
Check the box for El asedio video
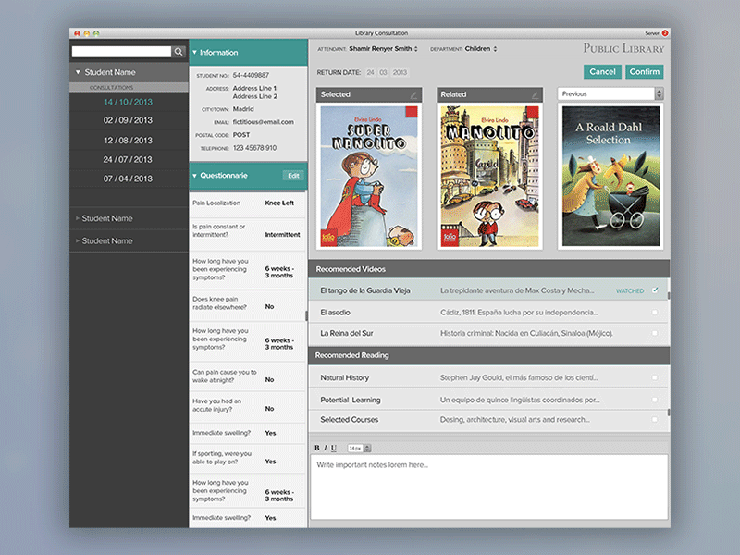click(655, 312)
